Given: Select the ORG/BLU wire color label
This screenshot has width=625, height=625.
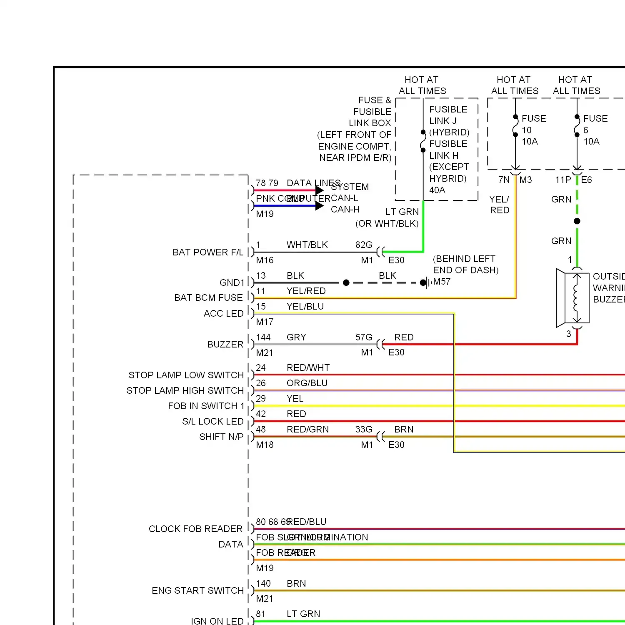Looking at the screenshot, I should coord(307,383).
